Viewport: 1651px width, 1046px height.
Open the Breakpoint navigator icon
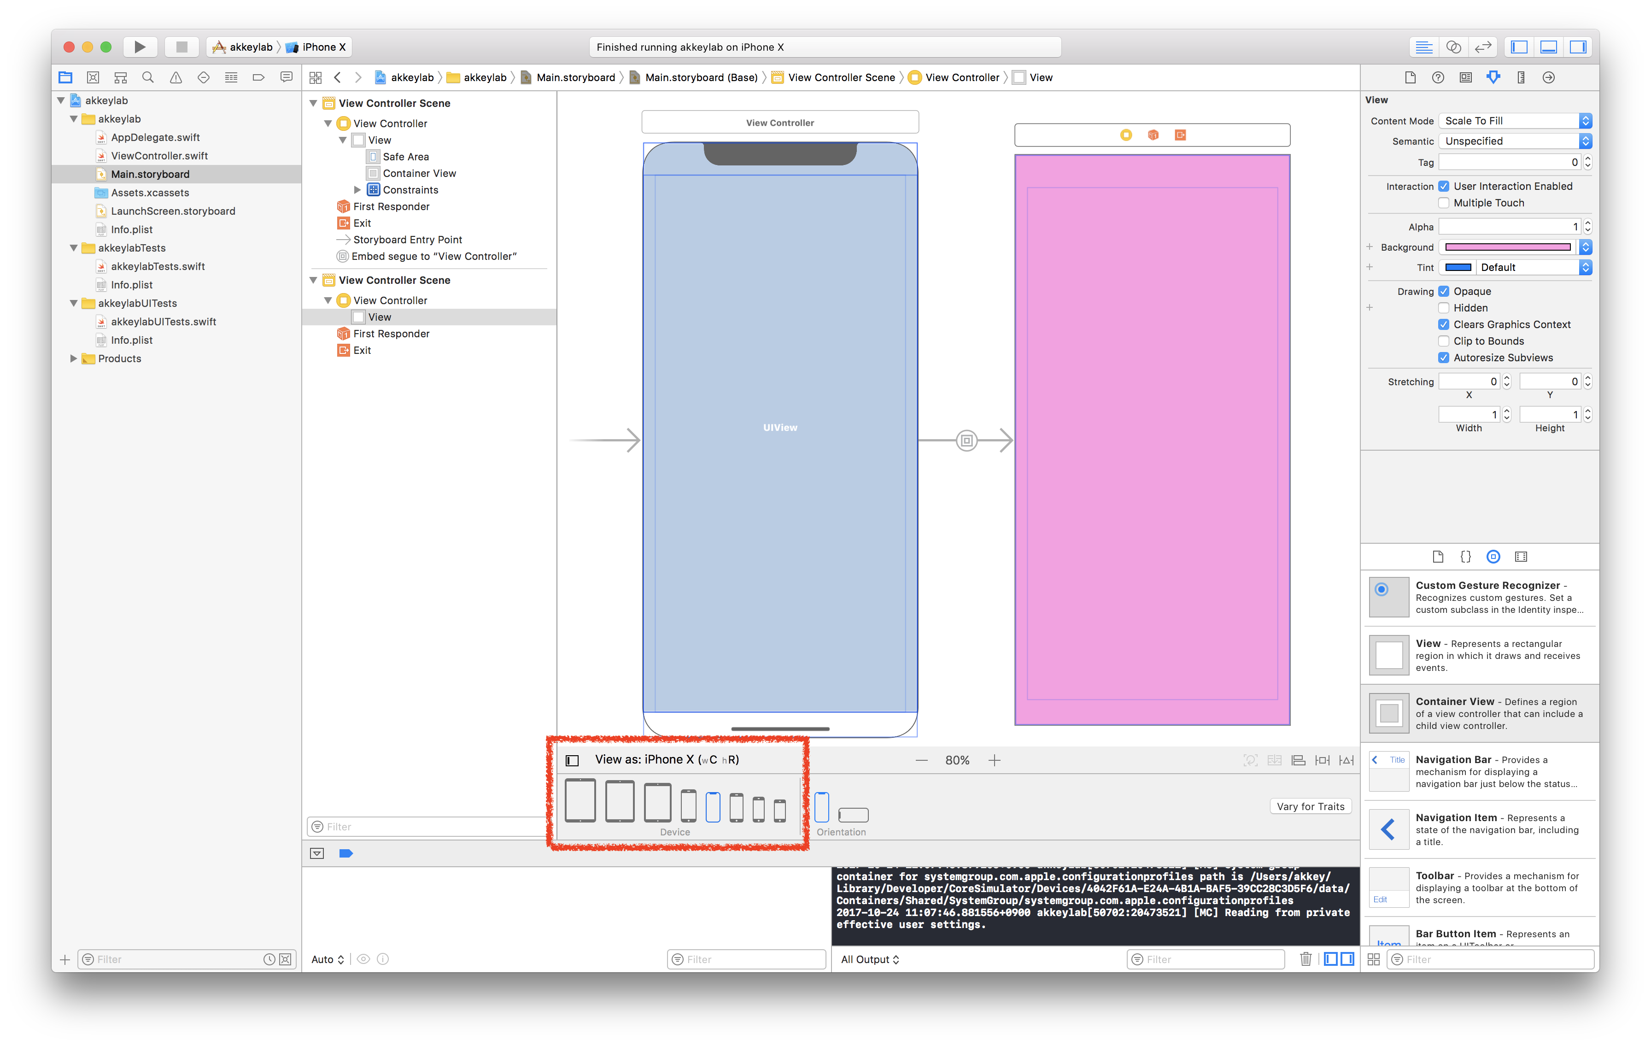click(258, 77)
